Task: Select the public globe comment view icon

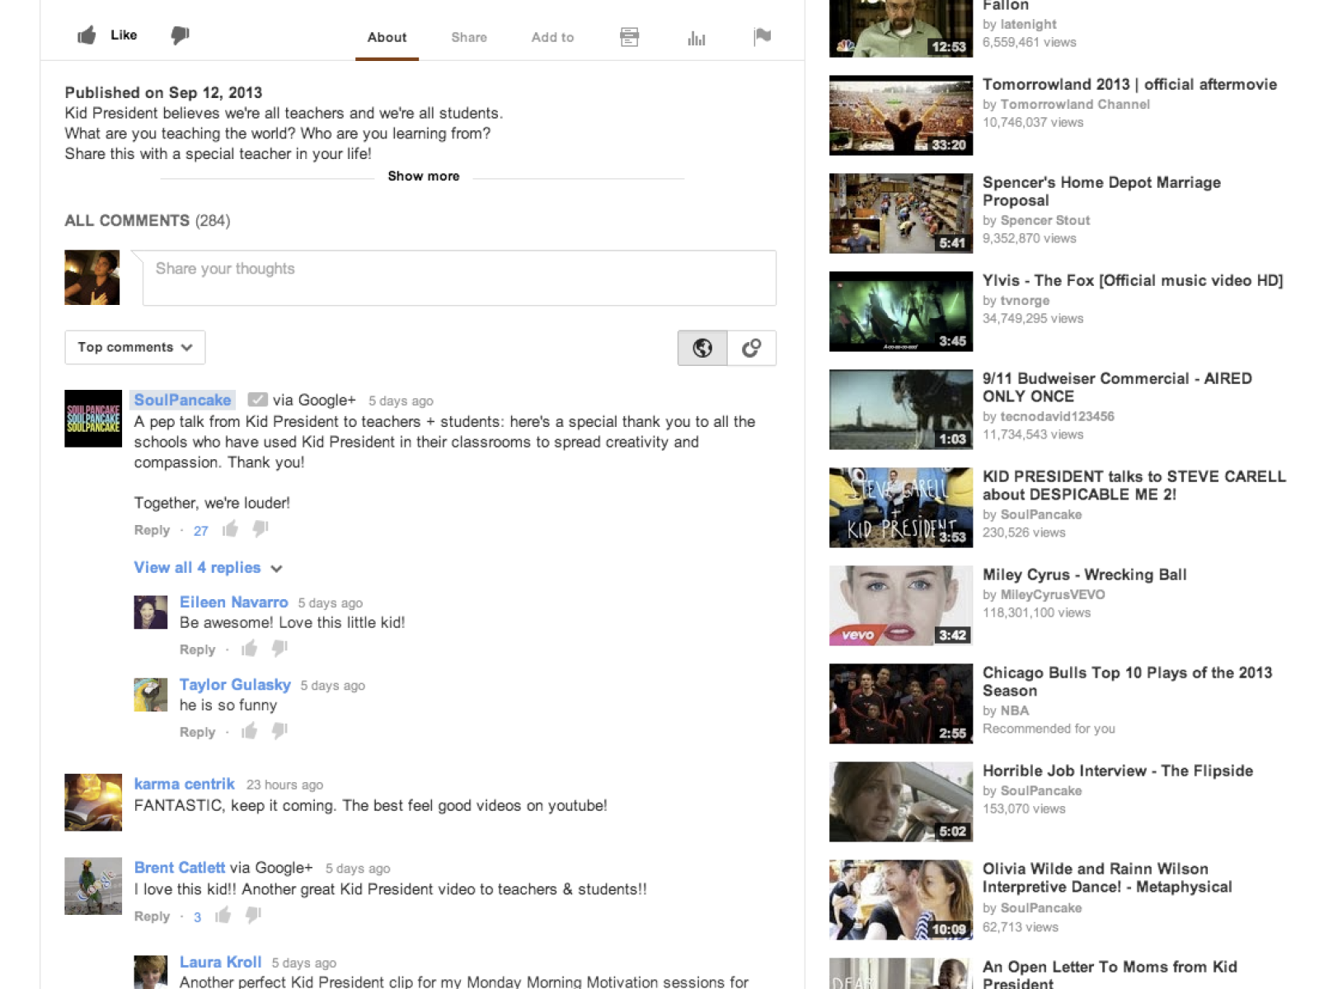Action: pos(702,348)
